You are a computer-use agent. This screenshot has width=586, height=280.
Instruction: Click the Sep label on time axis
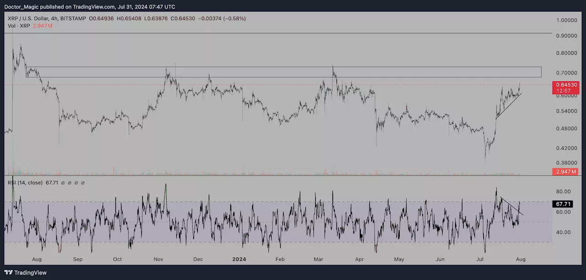[x=77, y=259]
